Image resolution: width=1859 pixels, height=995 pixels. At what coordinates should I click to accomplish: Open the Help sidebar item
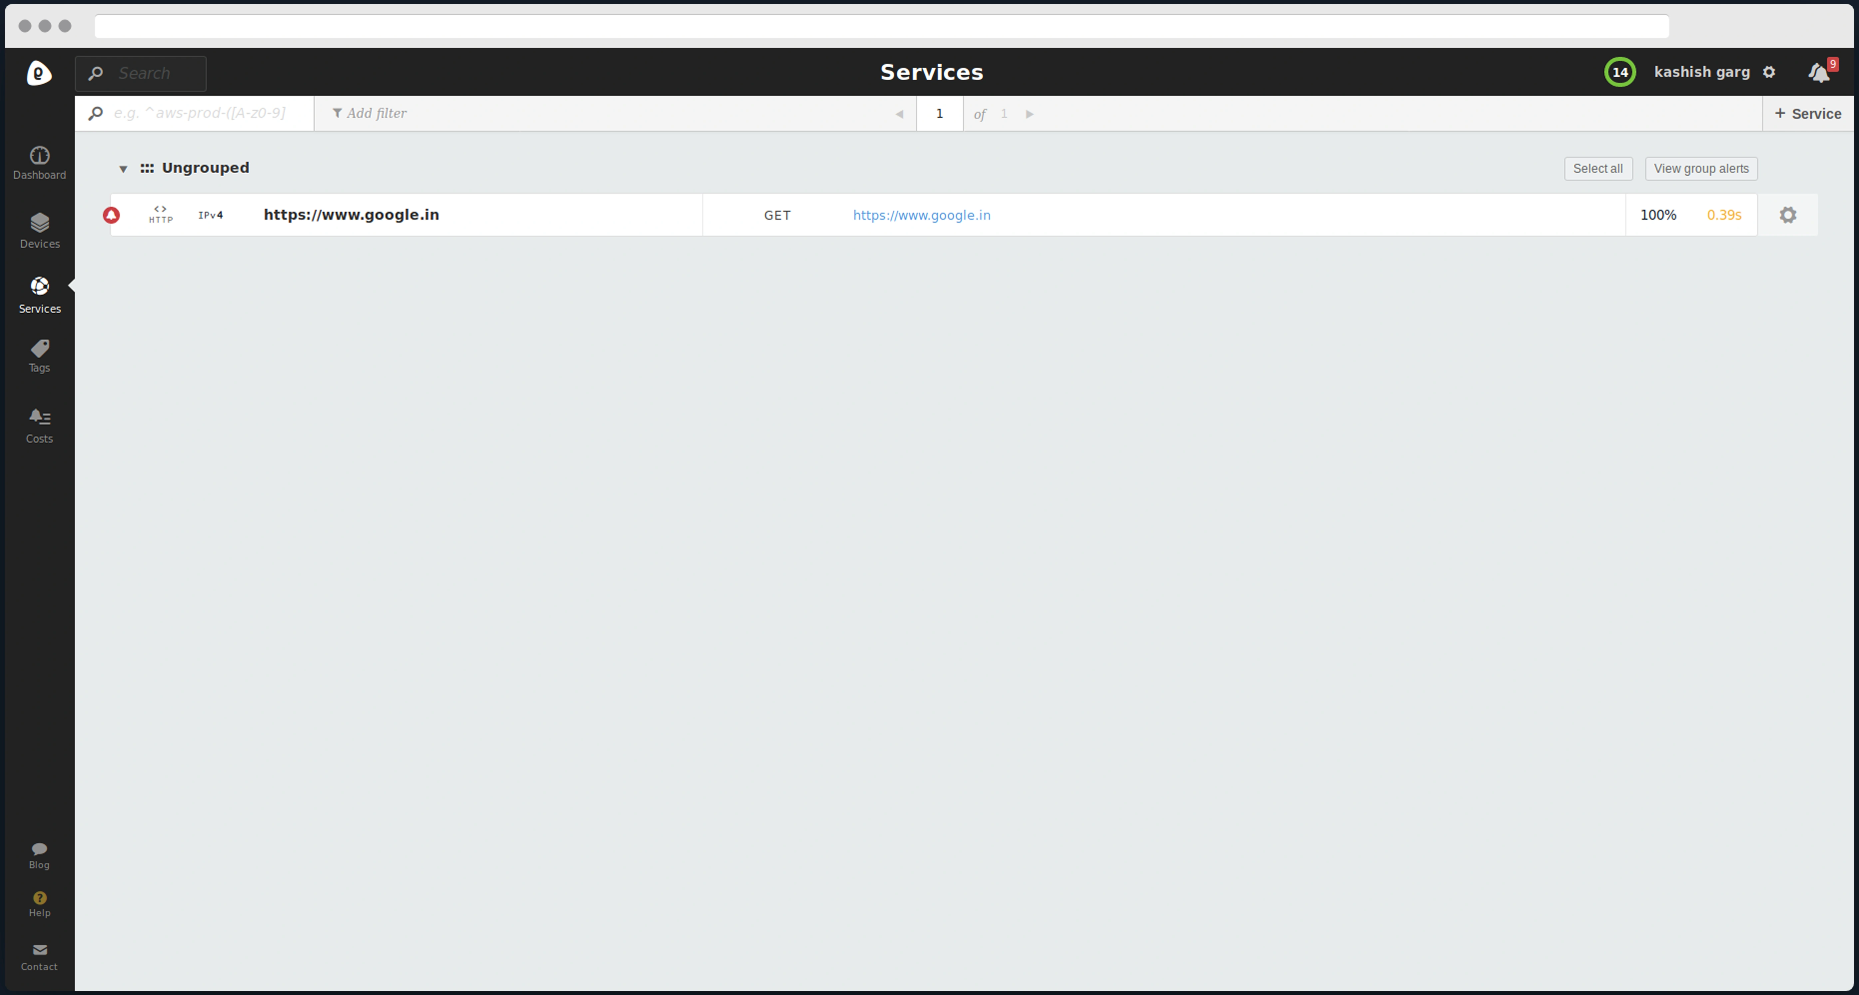coord(39,903)
